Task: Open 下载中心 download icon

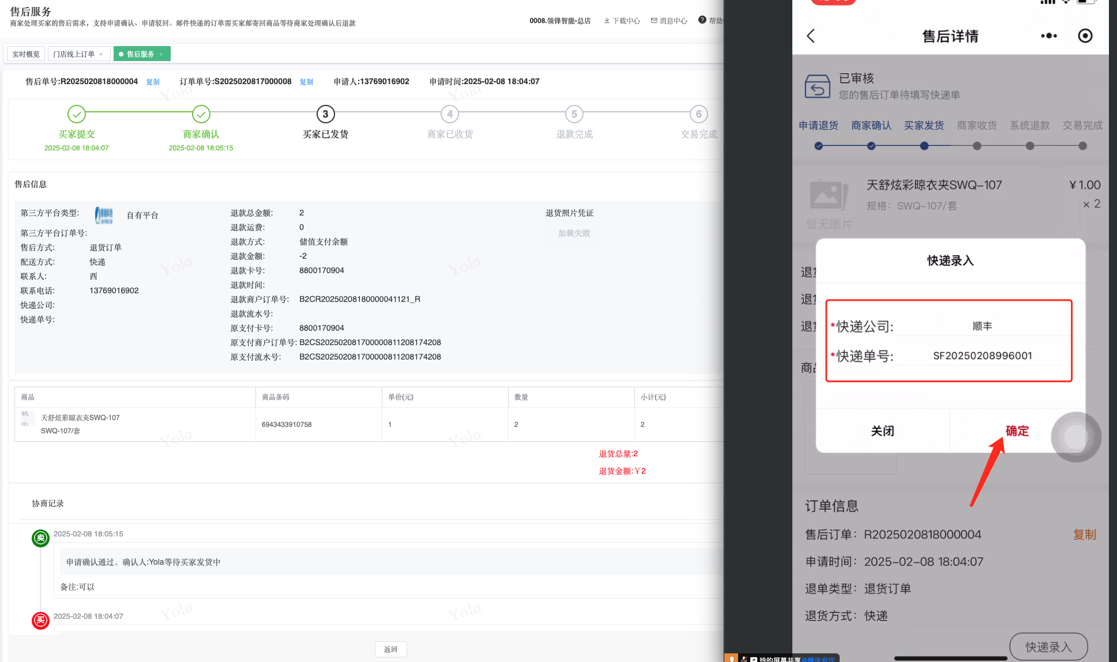Action: 607,21
